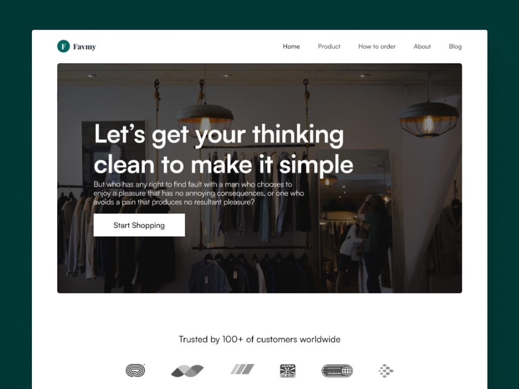The height and width of the screenshot is (389, 519).
Task: Click the green Favmy F logo icon
Action: [64, 46]
